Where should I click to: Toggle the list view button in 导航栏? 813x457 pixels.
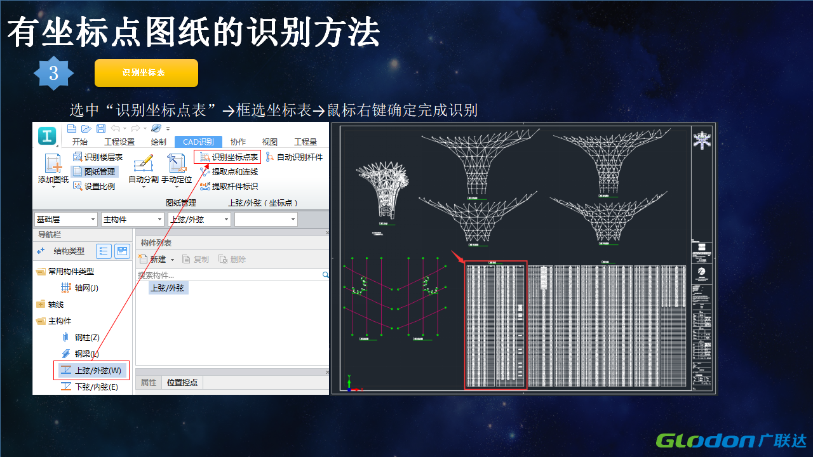pos(104,251)
